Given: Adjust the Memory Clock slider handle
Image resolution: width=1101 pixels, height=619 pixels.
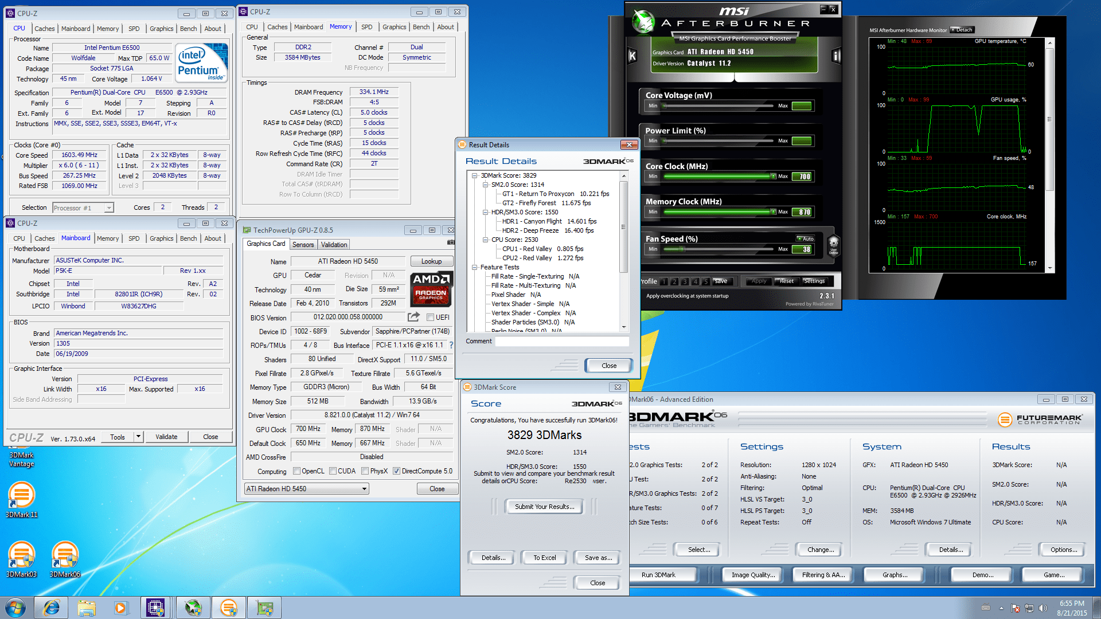Looking at the screenshot, I should [x=774, y=211].
